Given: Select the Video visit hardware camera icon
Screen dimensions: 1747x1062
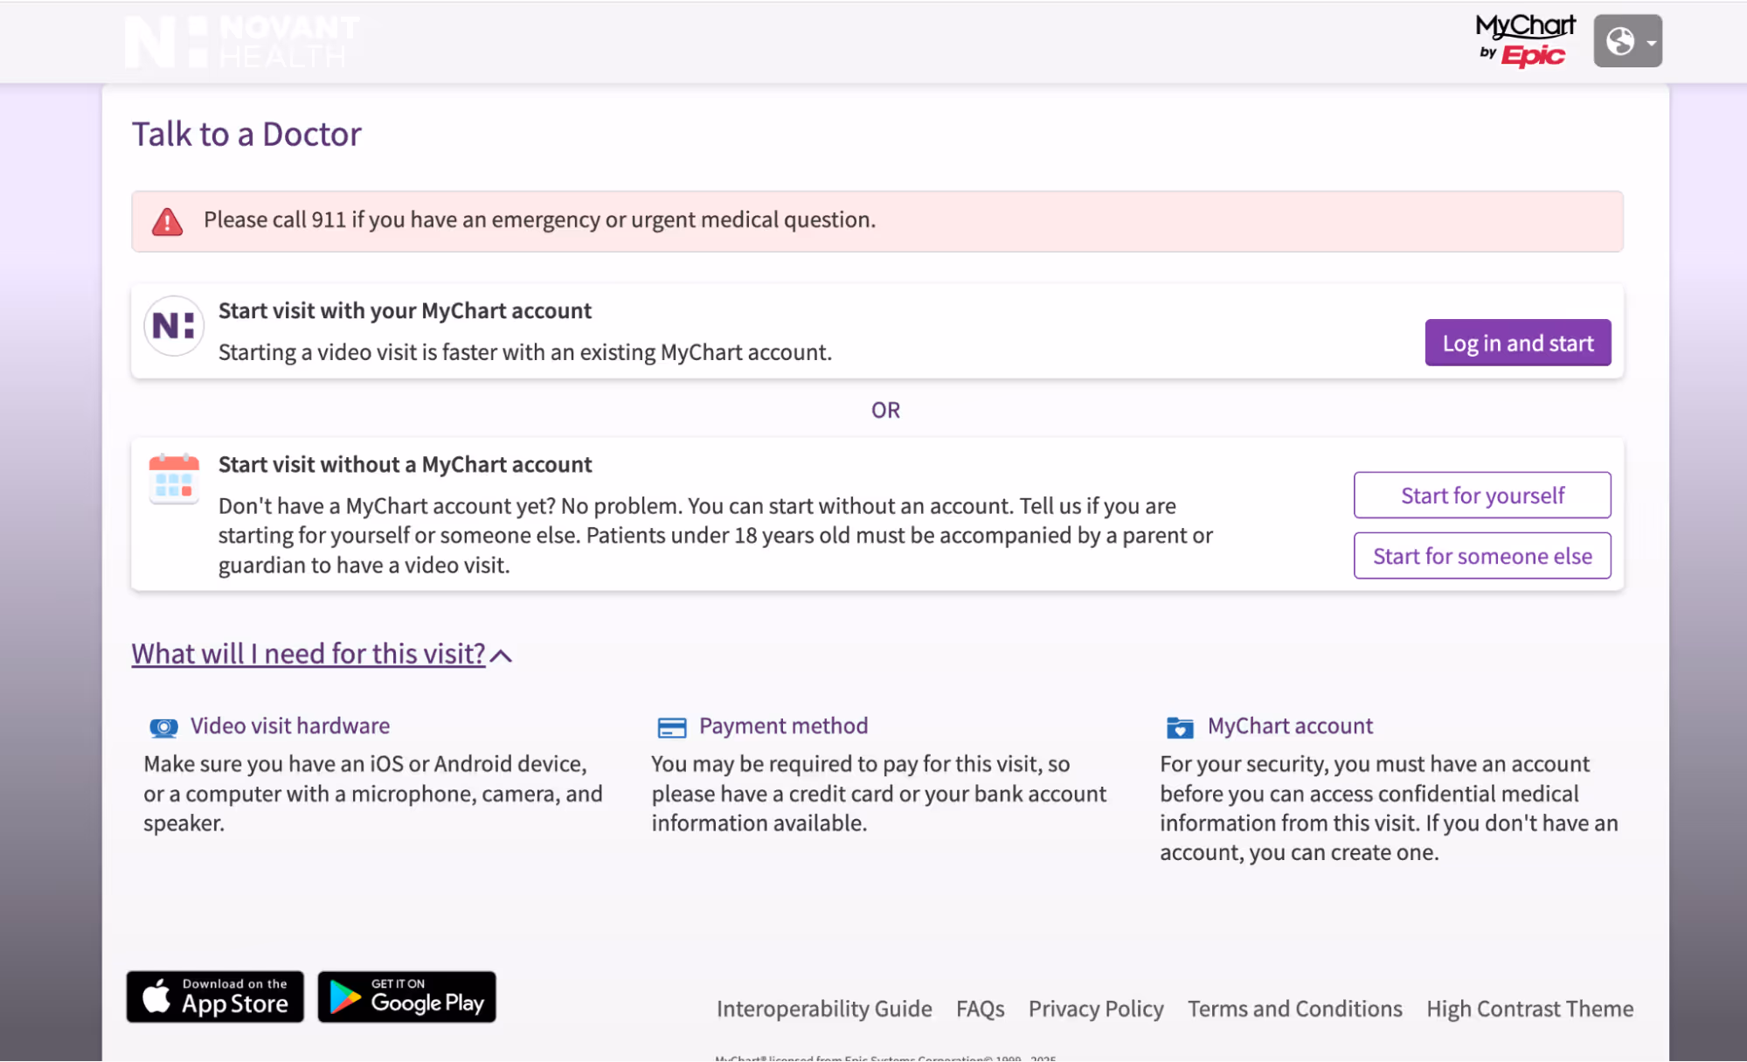Looking at the screenshot, I should [x=163, y=726].
